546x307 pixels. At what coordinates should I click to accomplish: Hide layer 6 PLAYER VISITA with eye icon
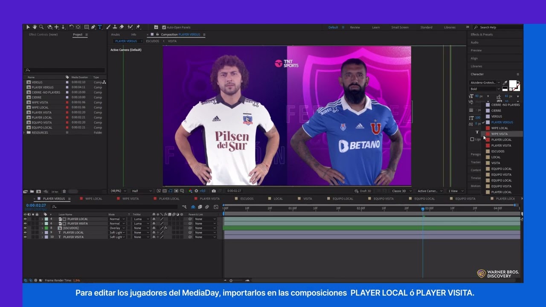25,223
